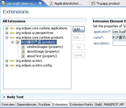This screenshot has height=108, width=126.
Task: Open the Build tab
Action: point(98,105)
